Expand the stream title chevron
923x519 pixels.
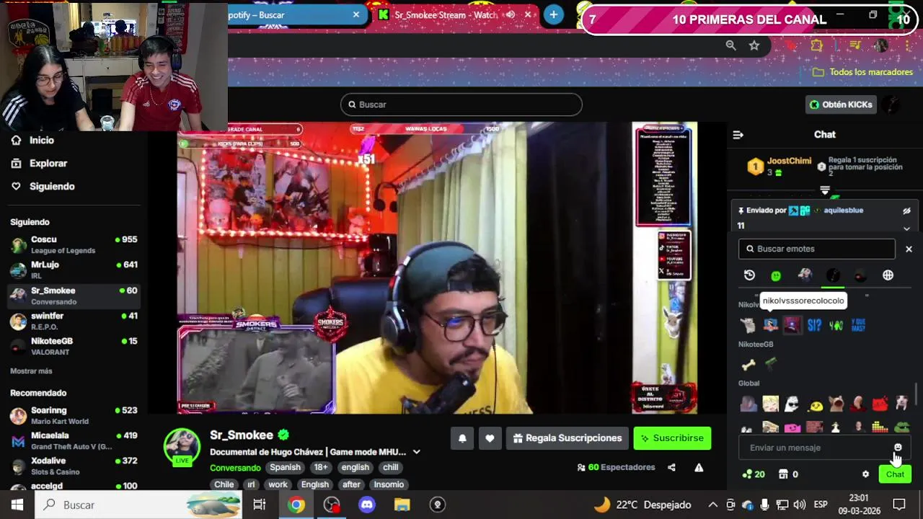[416, 452]
